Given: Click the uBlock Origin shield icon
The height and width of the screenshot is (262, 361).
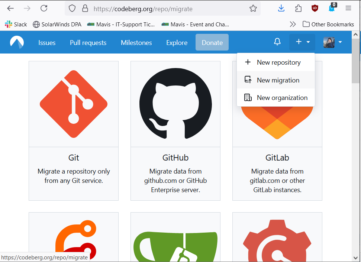Looking at the screenshot, I should click(x=315, y=9).
